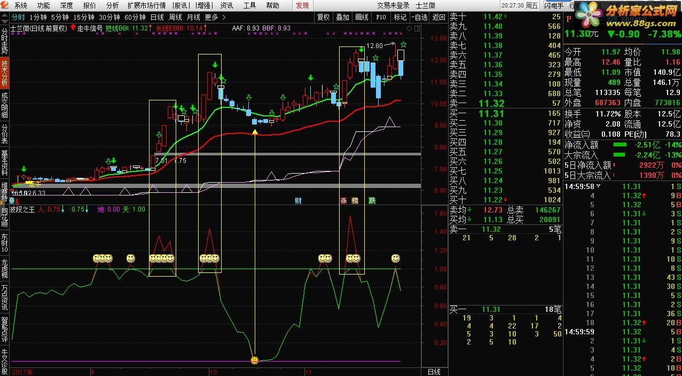The image size is (682, 376).
Task: Click the 发现 button in menu bar
Action: 302,5
